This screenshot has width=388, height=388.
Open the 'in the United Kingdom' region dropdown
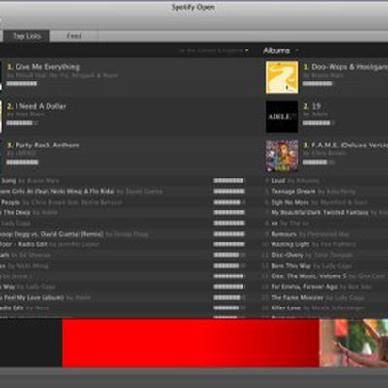click(x=214, y=50)
